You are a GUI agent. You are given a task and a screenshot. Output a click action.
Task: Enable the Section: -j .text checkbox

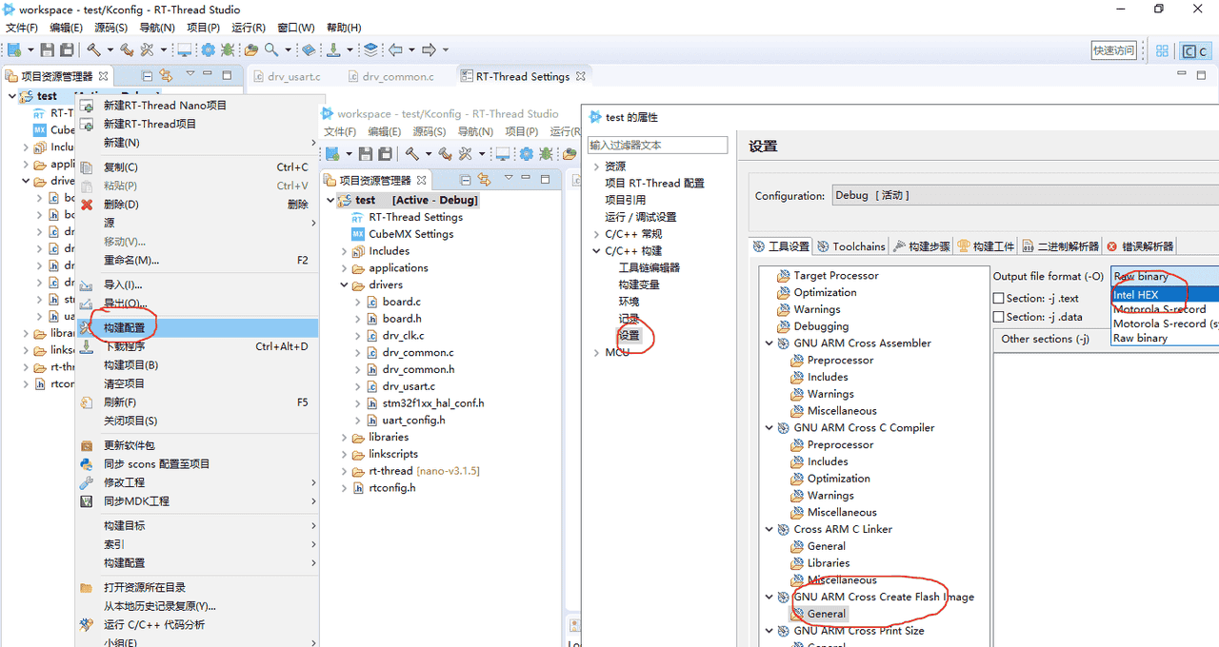pos(999,299)
